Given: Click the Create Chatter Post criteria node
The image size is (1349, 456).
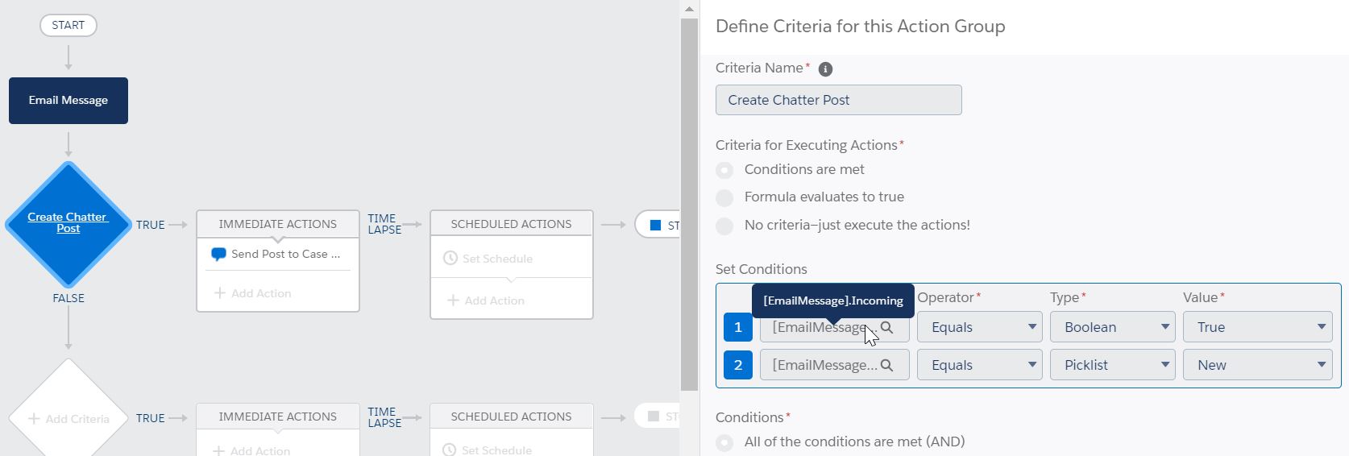Looking at the screenshot, I should click(x=68, y=223).
